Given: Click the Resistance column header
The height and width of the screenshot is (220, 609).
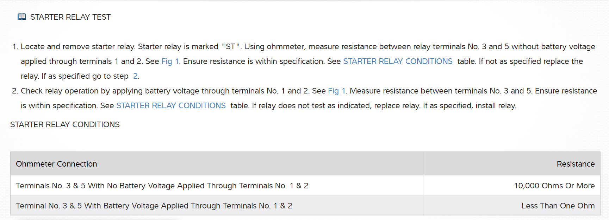Looking at the screenshot, I should pyautogui.click(x=575, y=164).
